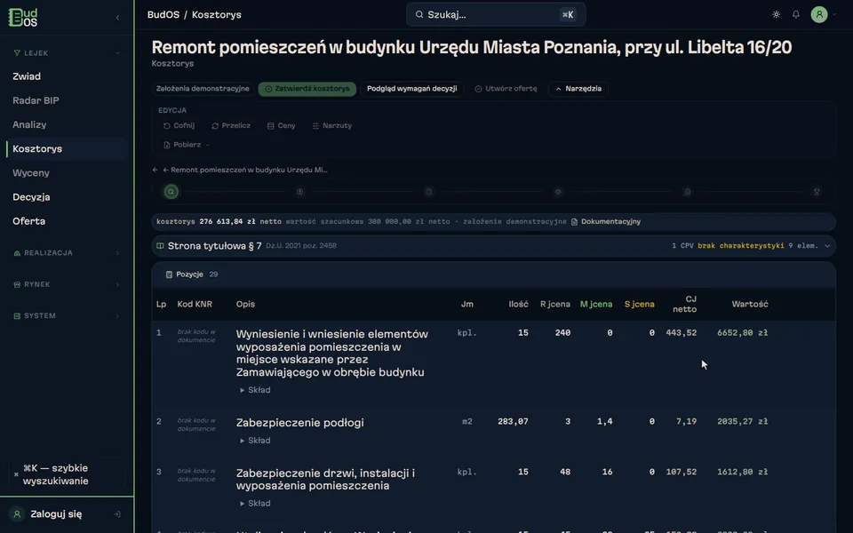The image size is (853, 533).
Task: Click Zatwierdź kosztorys button
Action: click(307, 89)
